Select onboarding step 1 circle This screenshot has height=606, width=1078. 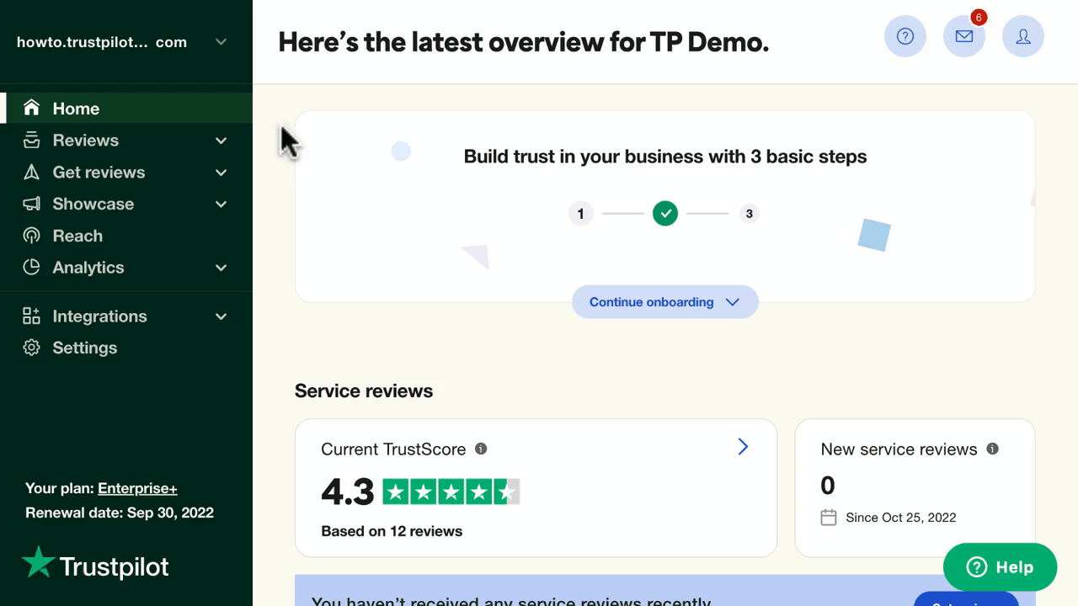pos(580,214)
